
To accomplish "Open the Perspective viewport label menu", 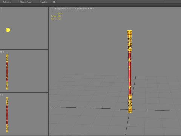I will (x=60, y=9).
